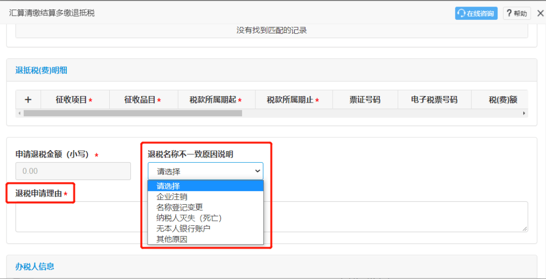Click the 电子税票号码 column header
The image size is (546, 279).
[434, 100]
